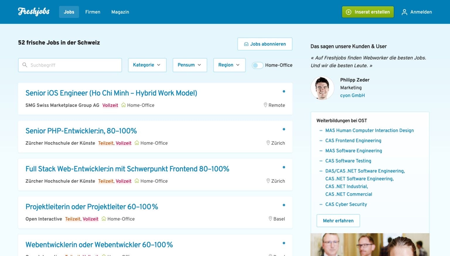Click the Teilzeit label on the Projektleiter job
450x256 pixels.
click(x=73, y=219)
